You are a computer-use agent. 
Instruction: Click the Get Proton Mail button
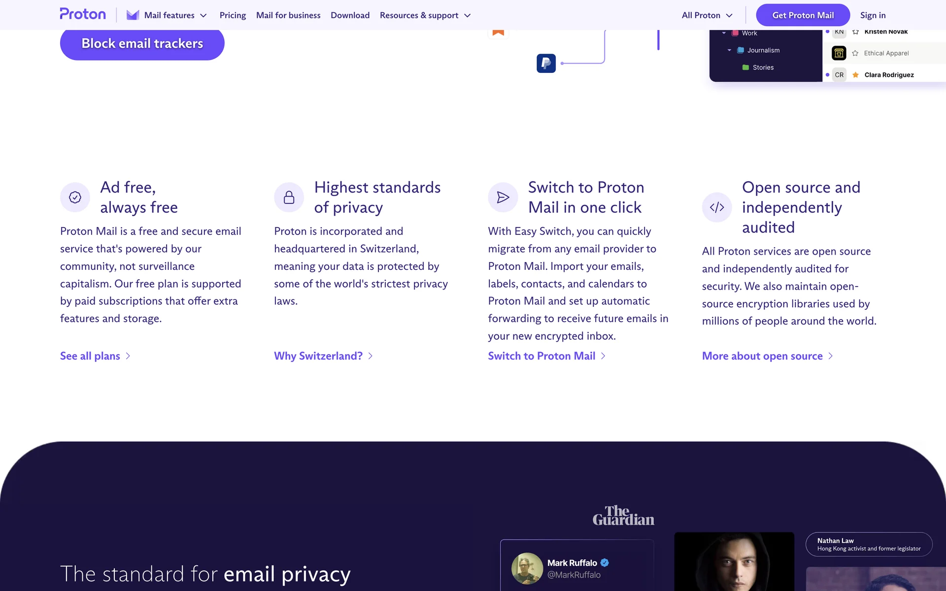click(803, 15)
